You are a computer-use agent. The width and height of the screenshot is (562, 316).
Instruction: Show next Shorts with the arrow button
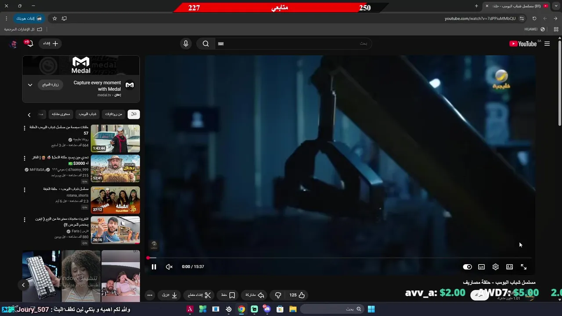tap(23, 285)
